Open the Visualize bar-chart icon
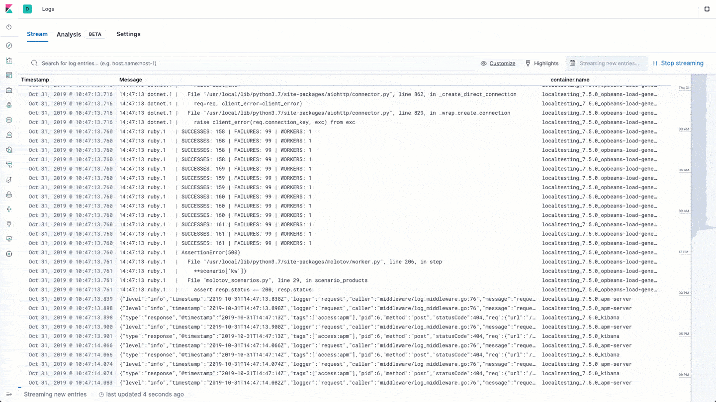716x402 pixels. [8, 60]
